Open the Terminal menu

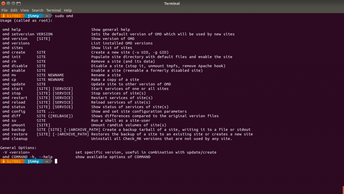pyautogui.click(x=53, y=10)
